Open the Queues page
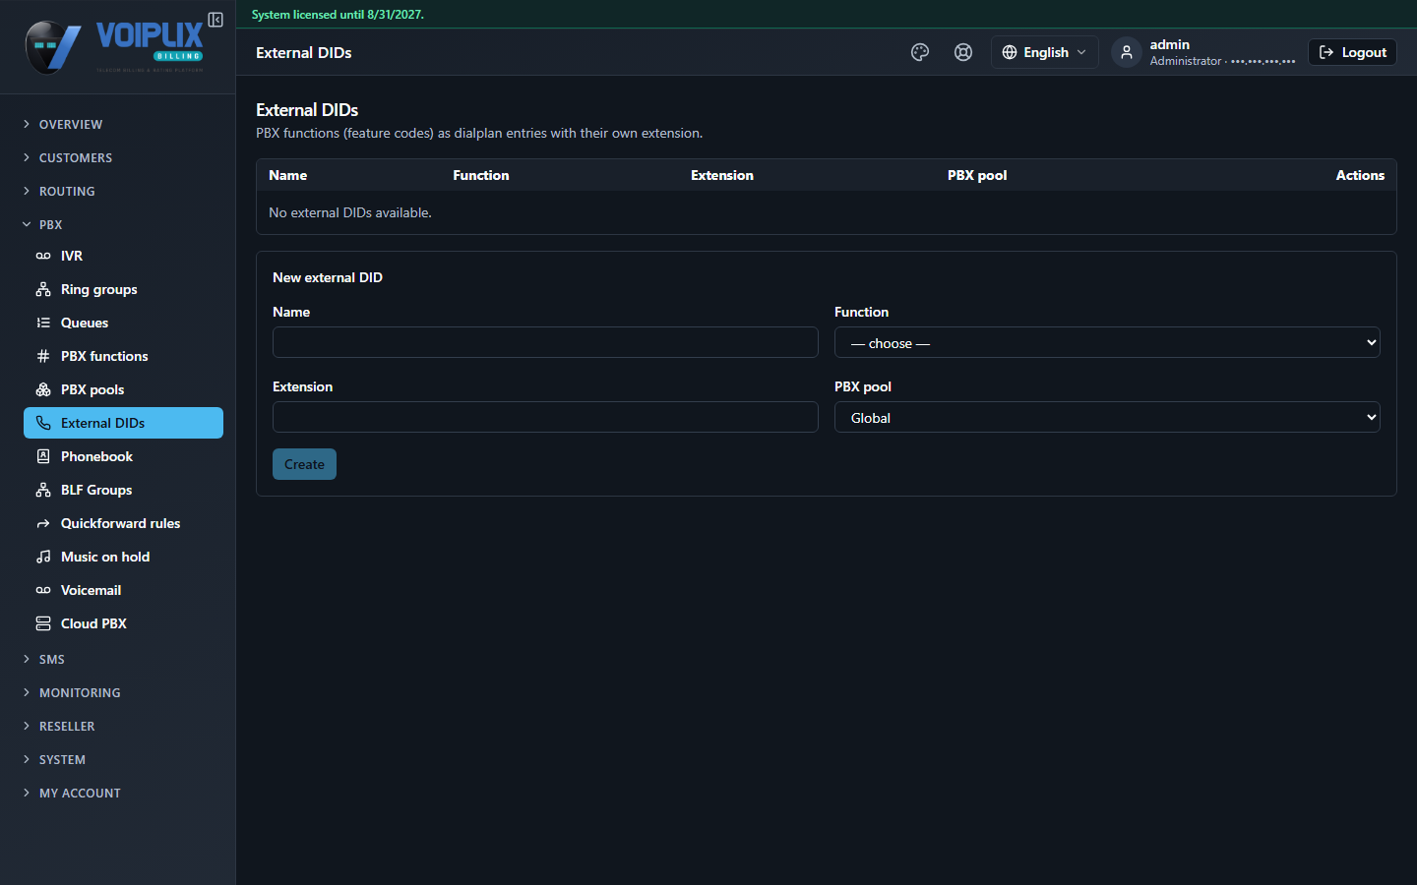Viewport: 1417px width, 885px height. coord(123,323)
